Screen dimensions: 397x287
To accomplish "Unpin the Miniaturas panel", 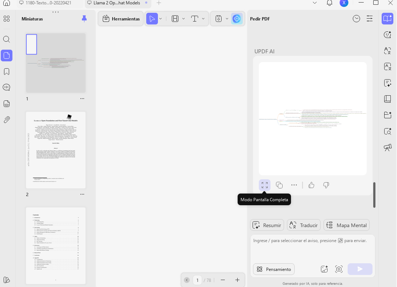I will [84, 19].
